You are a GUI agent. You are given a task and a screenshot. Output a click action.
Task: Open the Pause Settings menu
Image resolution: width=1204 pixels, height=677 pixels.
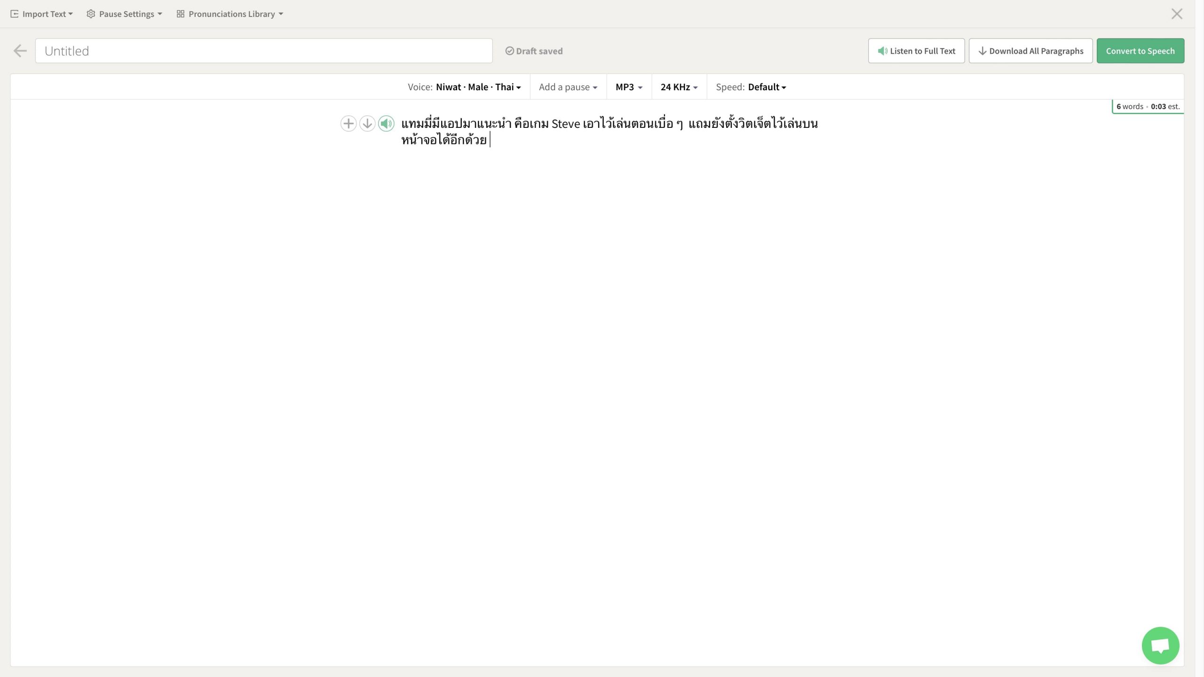(x=125, y=14)
